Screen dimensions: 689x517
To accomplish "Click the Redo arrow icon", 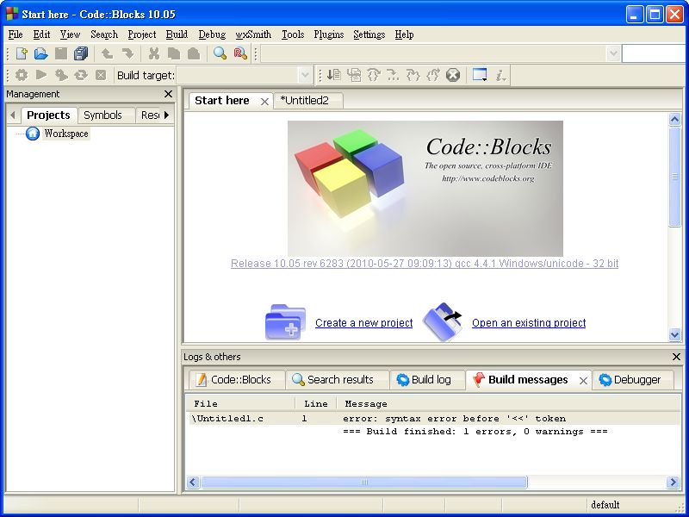I will pyautogui.click(x=127, y=53).
